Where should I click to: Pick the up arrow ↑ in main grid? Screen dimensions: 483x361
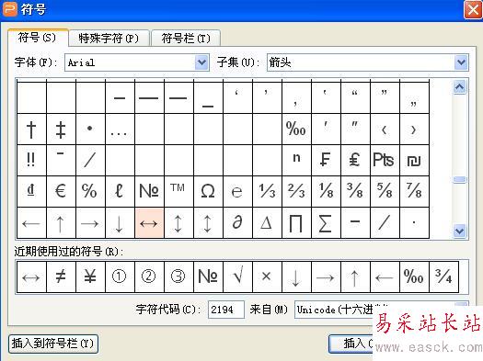click(61, 222)
